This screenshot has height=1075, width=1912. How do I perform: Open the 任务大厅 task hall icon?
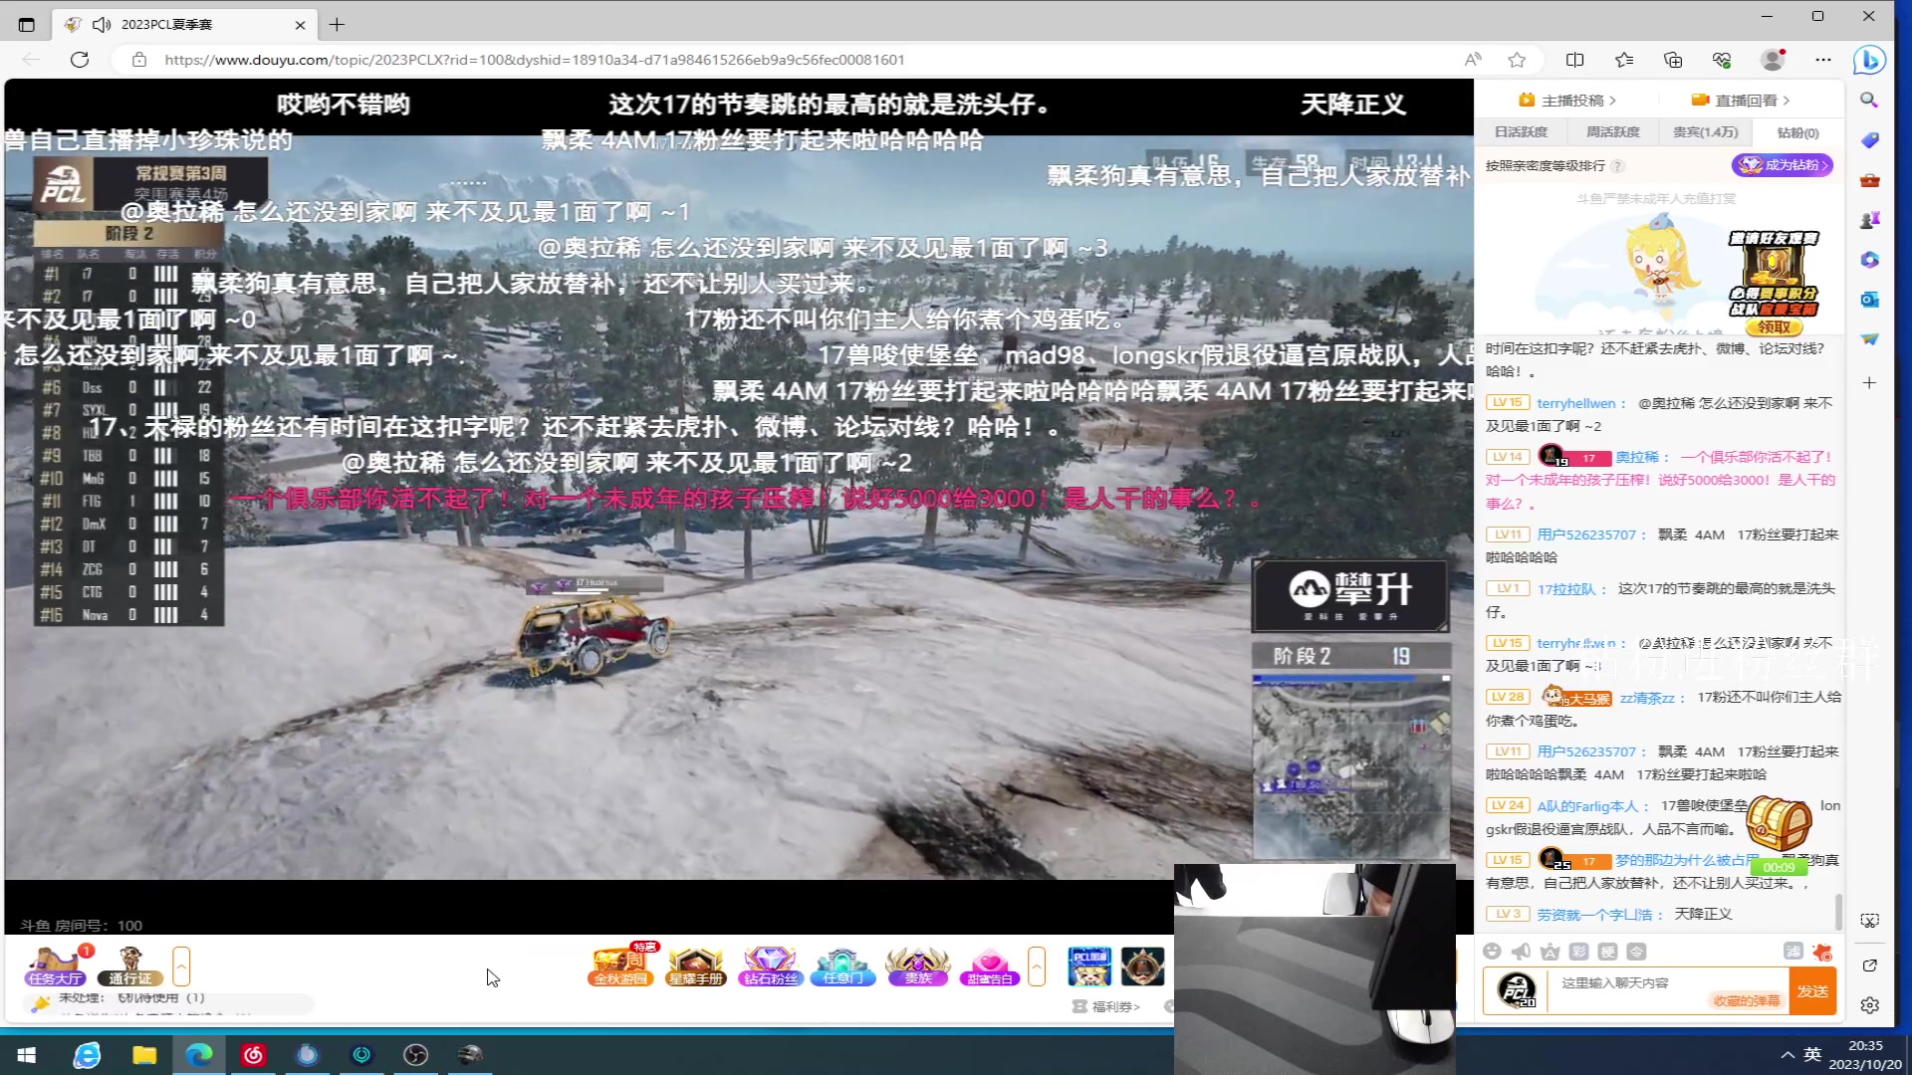(x=57, y=966)
